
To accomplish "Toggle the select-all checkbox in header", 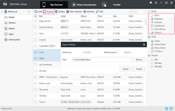I will point(35,16).
